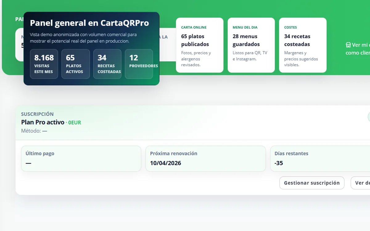The image size is (370, 231).
Task: Click the Fotos, precios y alergenos revisados text
Action: (x=196, y=59)
